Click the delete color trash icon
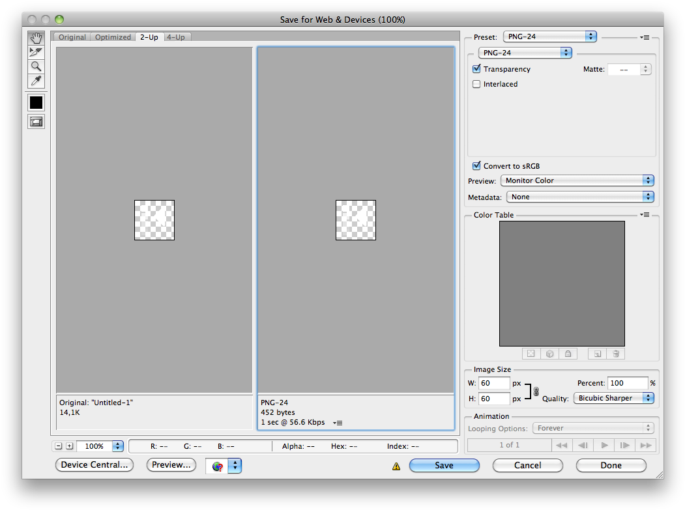Screen dimensions: 685x510 click(x=615, y=354)
